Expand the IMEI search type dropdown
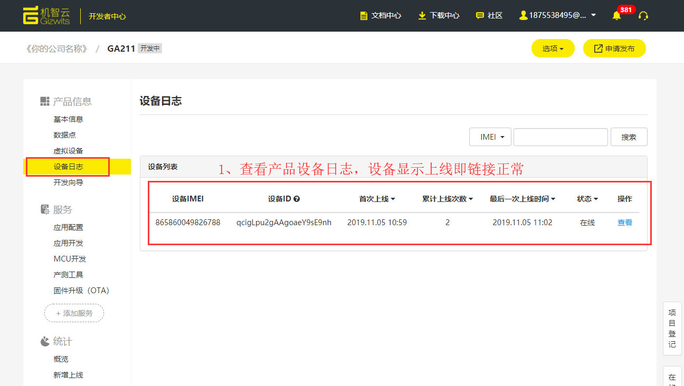The image size is (684, 386). click(490, 137)
